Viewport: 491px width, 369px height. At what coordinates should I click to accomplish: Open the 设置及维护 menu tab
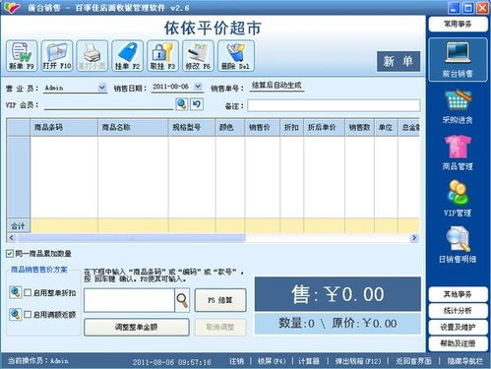[458, 327]
